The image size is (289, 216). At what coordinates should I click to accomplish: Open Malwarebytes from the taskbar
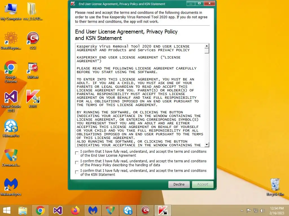[93, 210]
